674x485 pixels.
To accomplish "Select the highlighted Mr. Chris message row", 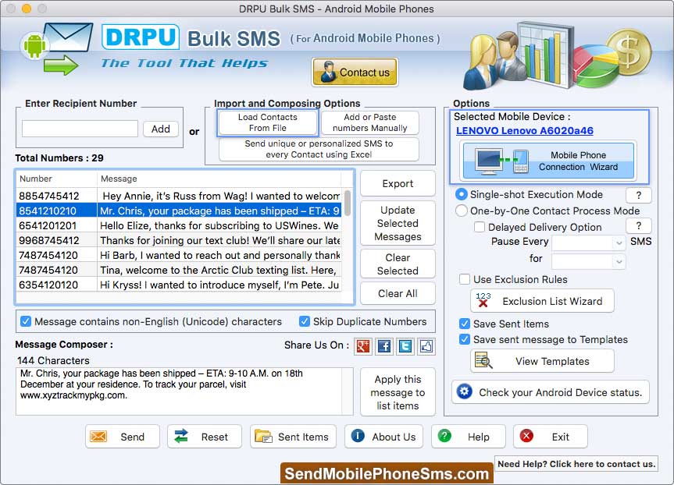I will [x=180, y=211].
